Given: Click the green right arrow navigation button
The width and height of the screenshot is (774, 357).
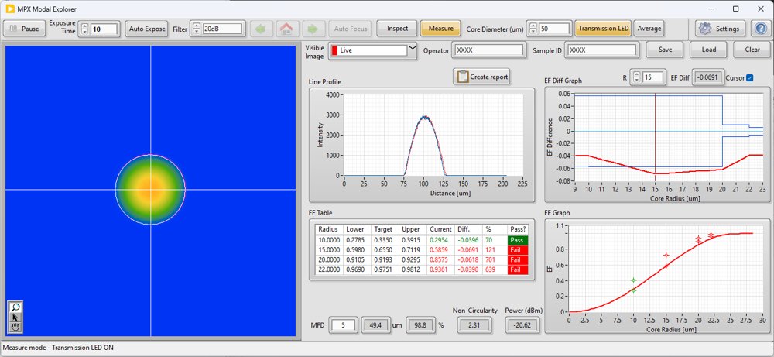Looking at the screenshot, I should point(312,29).
